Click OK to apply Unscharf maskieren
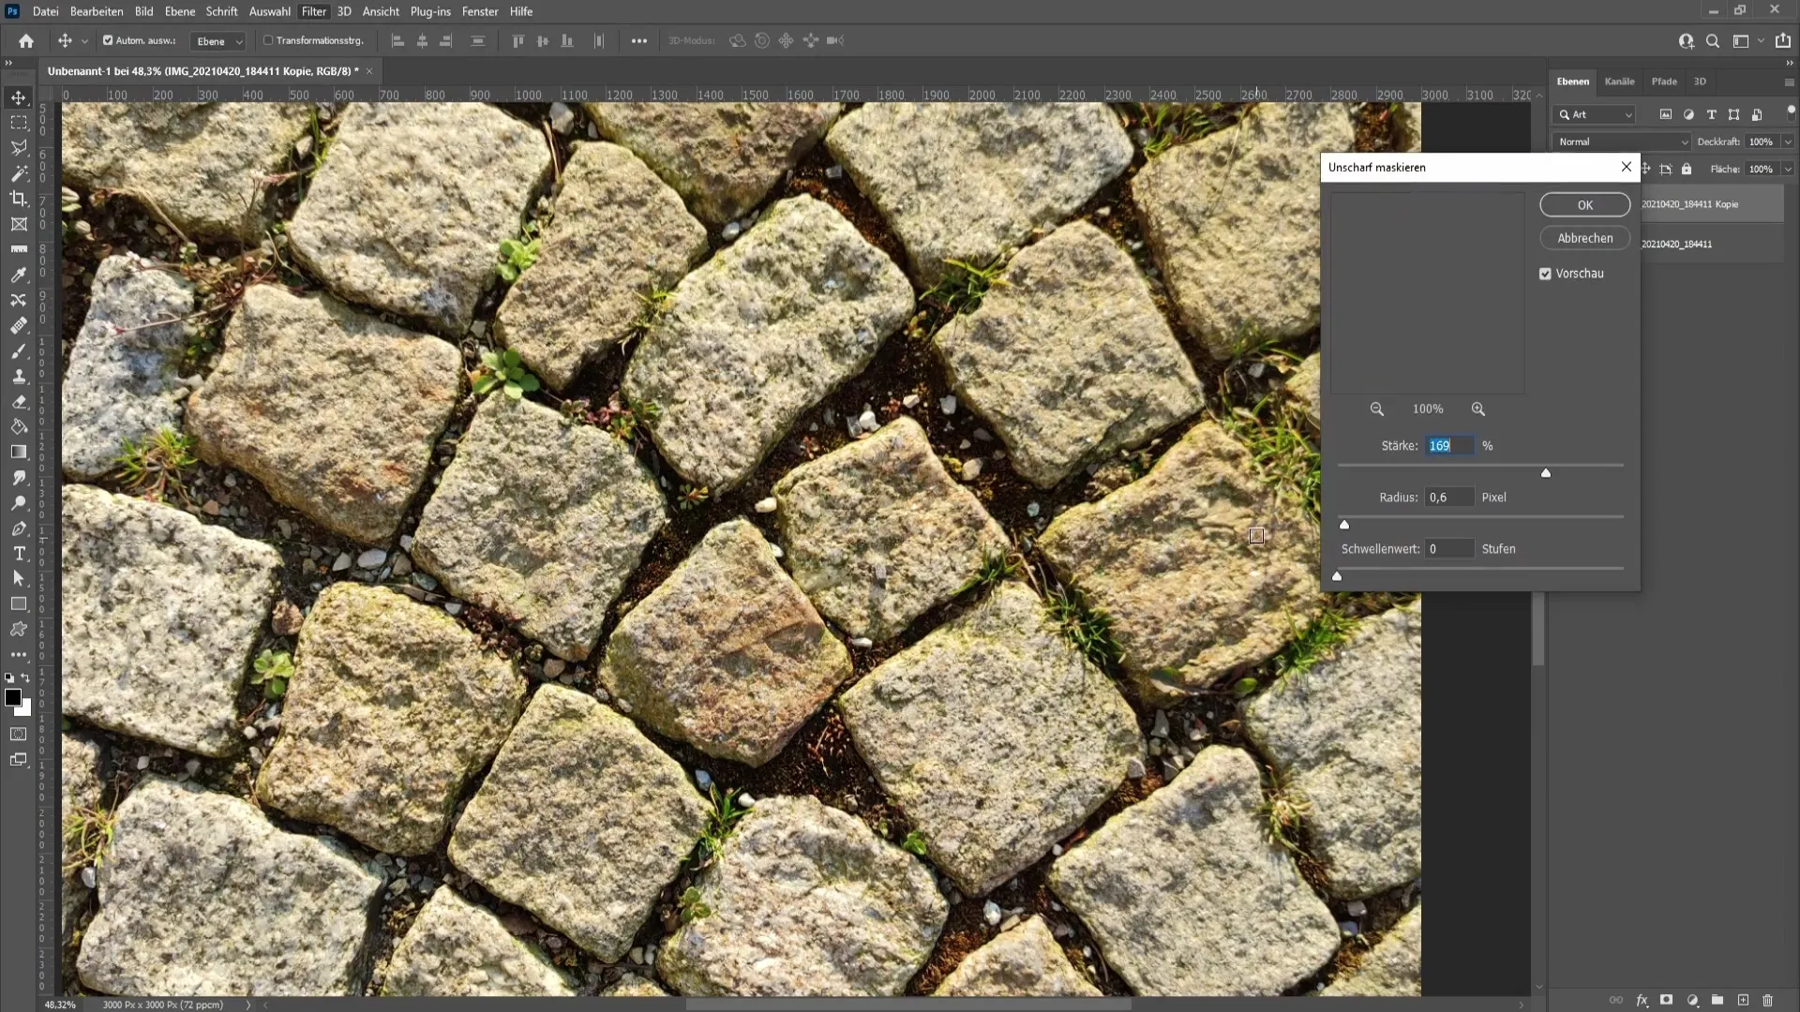 tap(1585, 204)
